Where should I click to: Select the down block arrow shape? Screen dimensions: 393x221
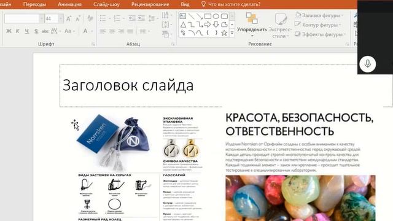click(216, 25)
